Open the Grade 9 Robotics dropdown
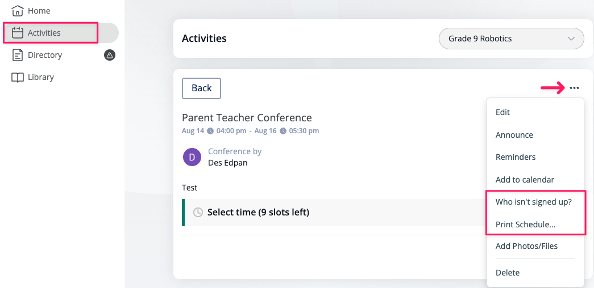 [x=511, y=39]
